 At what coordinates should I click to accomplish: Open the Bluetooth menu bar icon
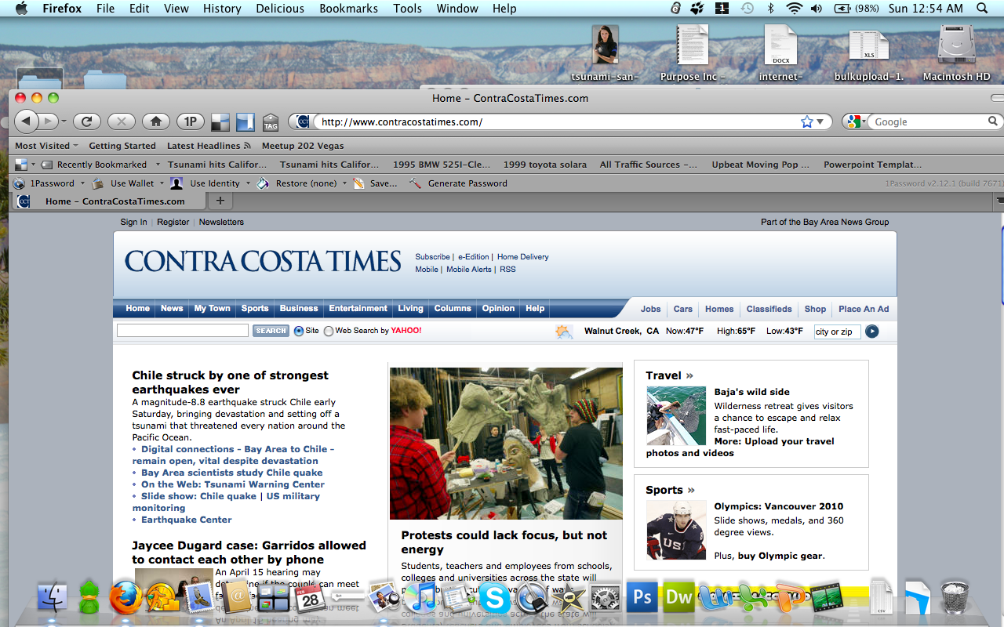770,9
